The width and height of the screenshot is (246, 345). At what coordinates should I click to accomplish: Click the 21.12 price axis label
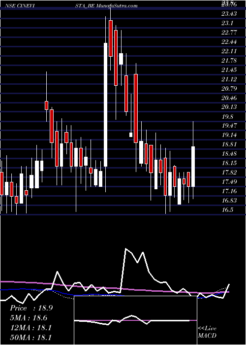(229, 79)
